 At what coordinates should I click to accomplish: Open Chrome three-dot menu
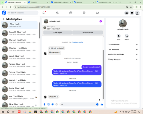(x=140, y=7)
